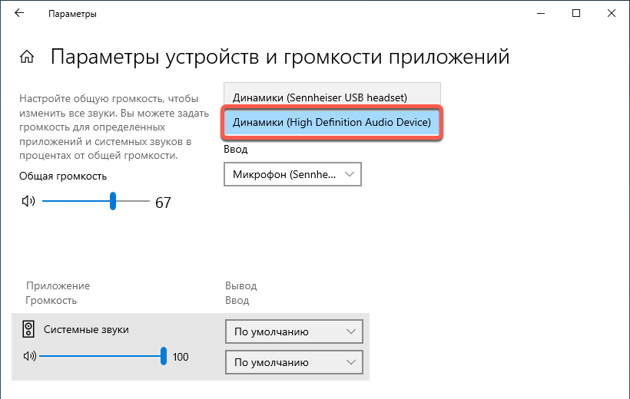Minimize the Параметры window
Viewport: 630px width, 399px height.
pyautogui.click(x=540, y=14)
